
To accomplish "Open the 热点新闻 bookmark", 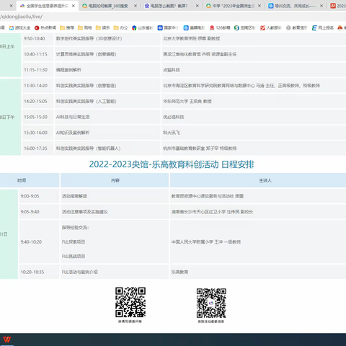I will coord(45,28).
